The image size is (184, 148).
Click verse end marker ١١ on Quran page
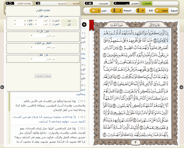pos(115,84)
